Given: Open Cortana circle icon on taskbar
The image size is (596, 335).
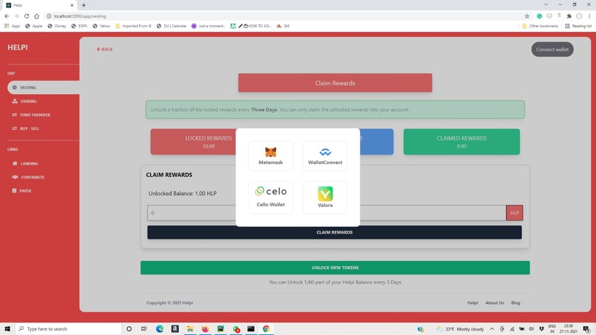Looking at the screenshot, I should [129, 329].
